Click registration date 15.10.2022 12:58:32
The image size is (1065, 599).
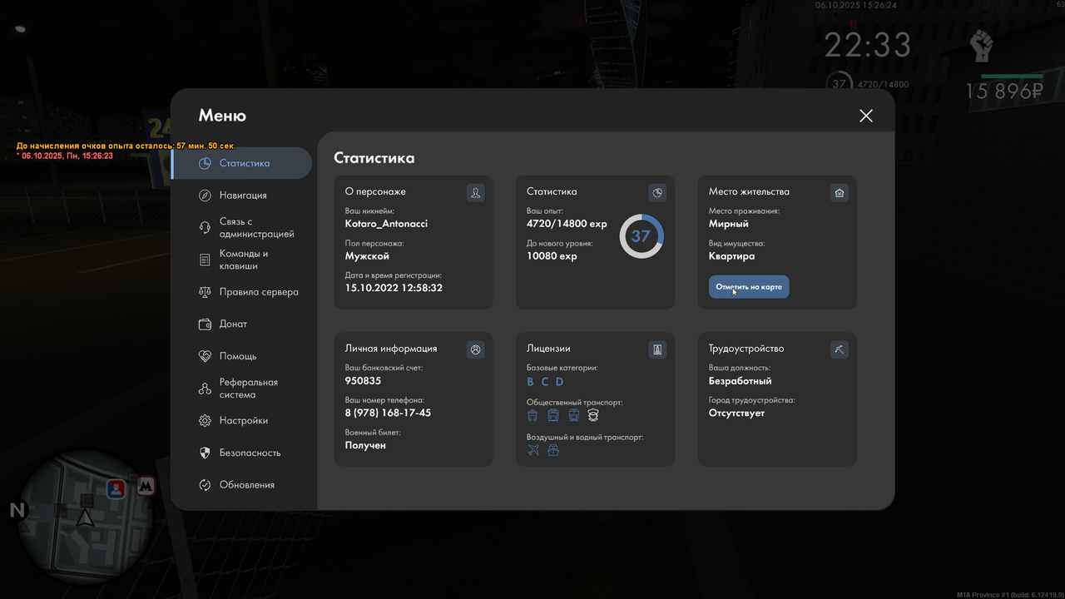tap(394, 288)
